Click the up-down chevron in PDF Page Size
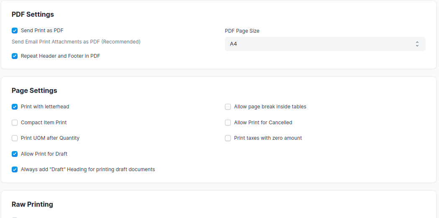Screen dimensions: 439x218 tap(417, 44)
